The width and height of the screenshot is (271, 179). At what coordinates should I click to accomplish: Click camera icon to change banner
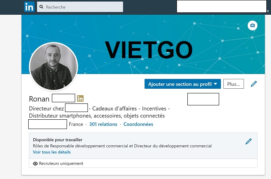(252, 26)
